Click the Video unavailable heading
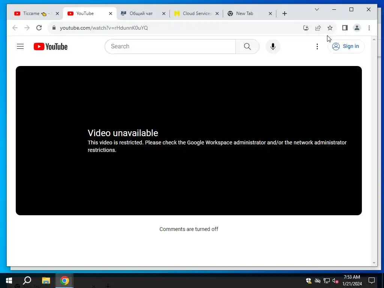 coord(123,133)
